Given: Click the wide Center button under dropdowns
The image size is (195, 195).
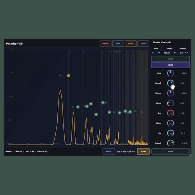Looking at the screenshot, I should [x=170, y=59].
